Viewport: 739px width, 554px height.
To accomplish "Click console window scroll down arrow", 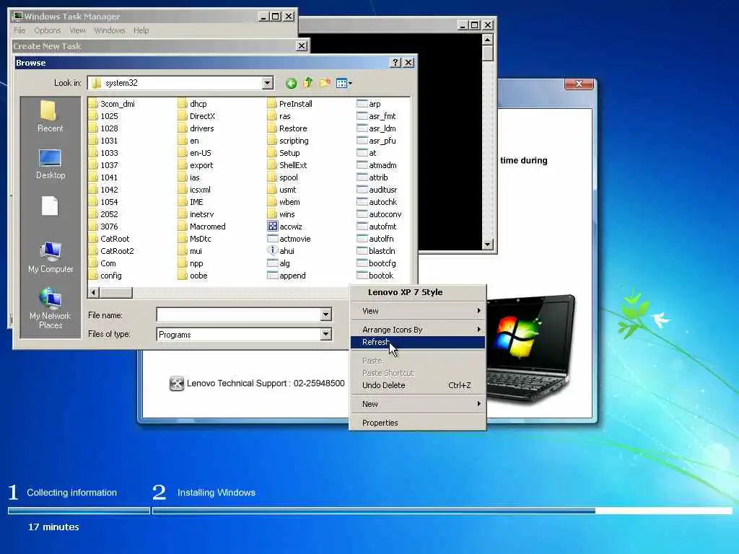I will tap(488, 244).
